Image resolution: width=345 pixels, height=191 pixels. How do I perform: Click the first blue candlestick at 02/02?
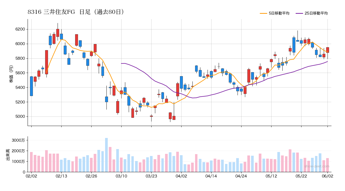pyautogui.click(x=31, y=86)
